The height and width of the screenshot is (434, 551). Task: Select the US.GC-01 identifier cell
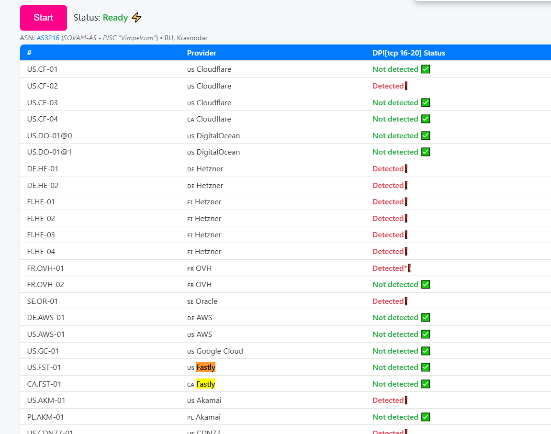(43, 351)
